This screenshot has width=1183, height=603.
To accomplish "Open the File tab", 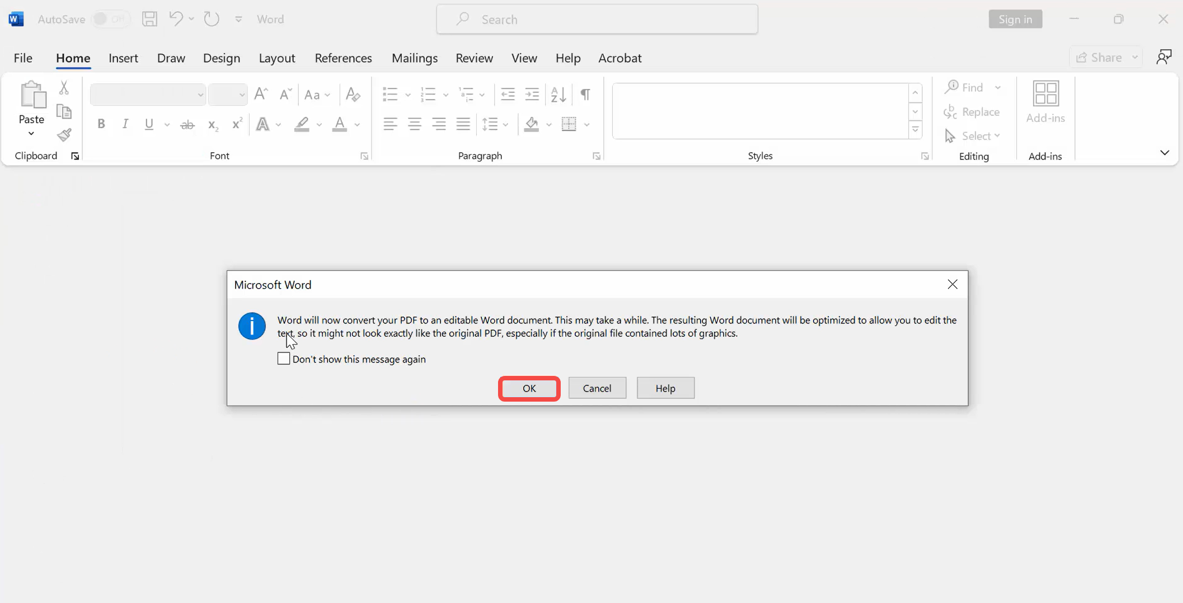I will coord(23,58).
